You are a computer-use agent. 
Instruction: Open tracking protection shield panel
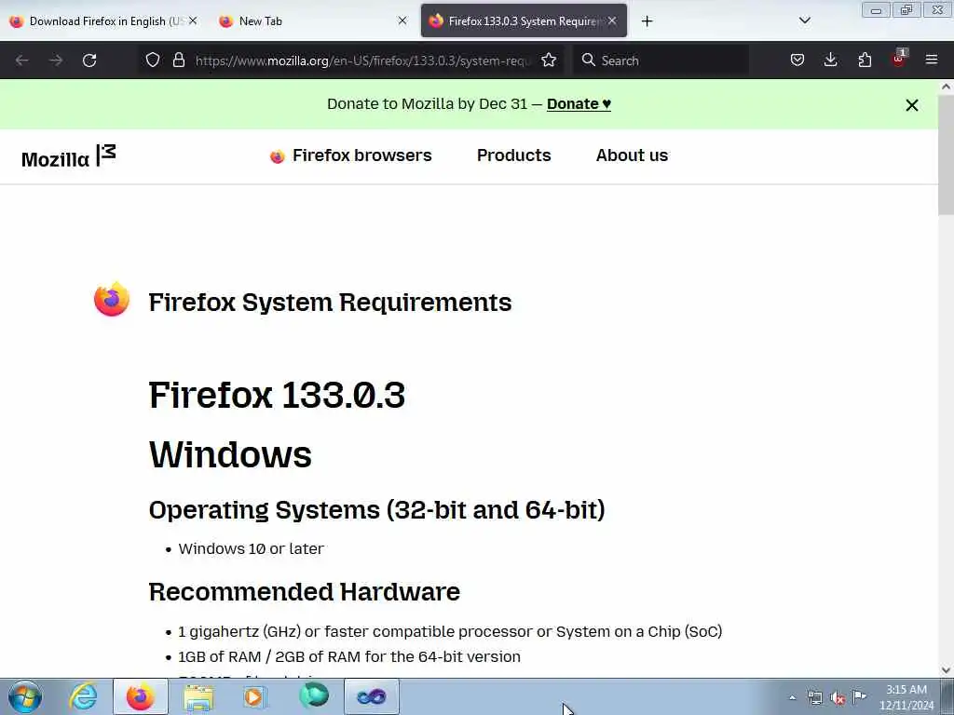pyautogui.click(x=153, y=60)
